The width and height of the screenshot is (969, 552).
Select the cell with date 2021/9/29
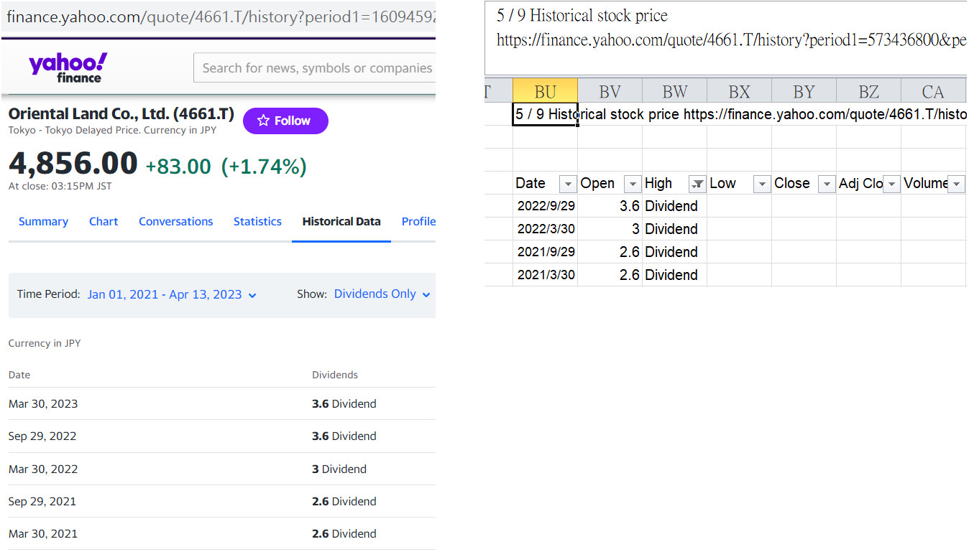(x=546, y=252)
